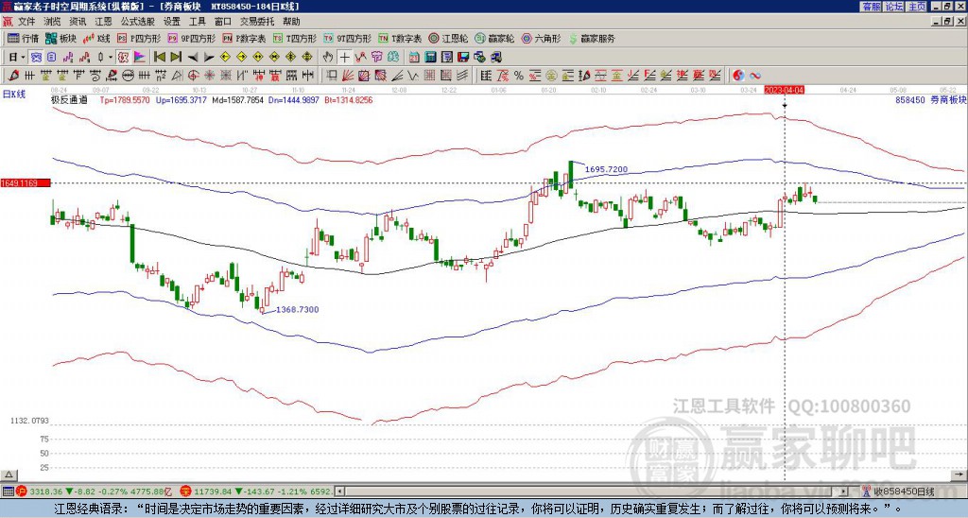Open the T数字表 tool
The width and height of the screenshot is (968, 518).
[400, 38]
